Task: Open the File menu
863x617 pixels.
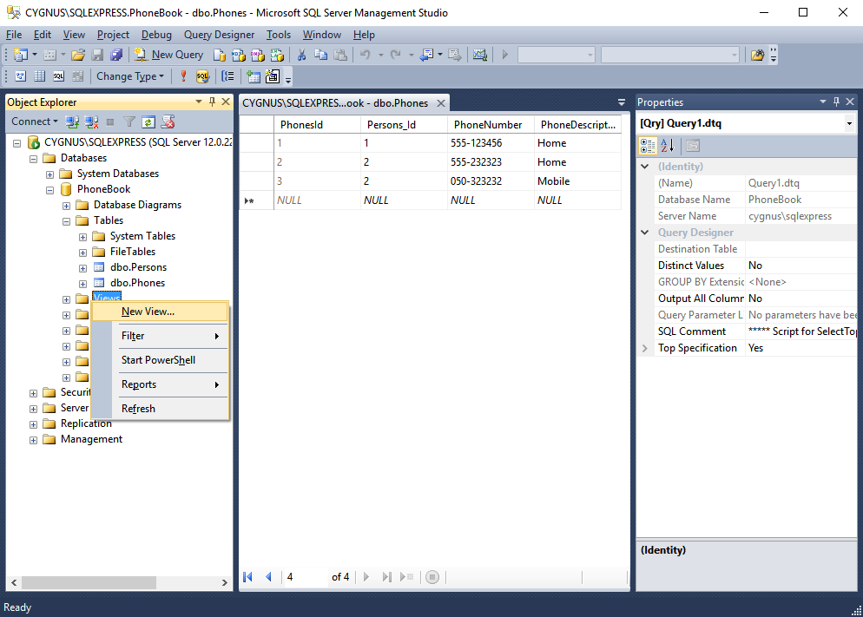Action: [x=14, y=35]
